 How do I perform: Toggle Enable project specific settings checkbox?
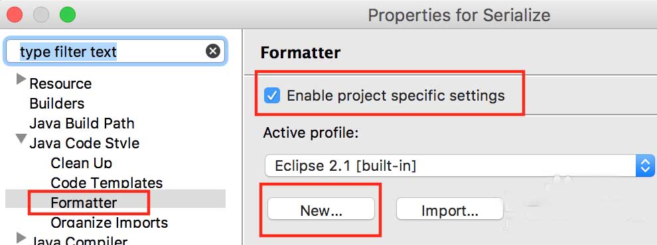pos(272,96)
